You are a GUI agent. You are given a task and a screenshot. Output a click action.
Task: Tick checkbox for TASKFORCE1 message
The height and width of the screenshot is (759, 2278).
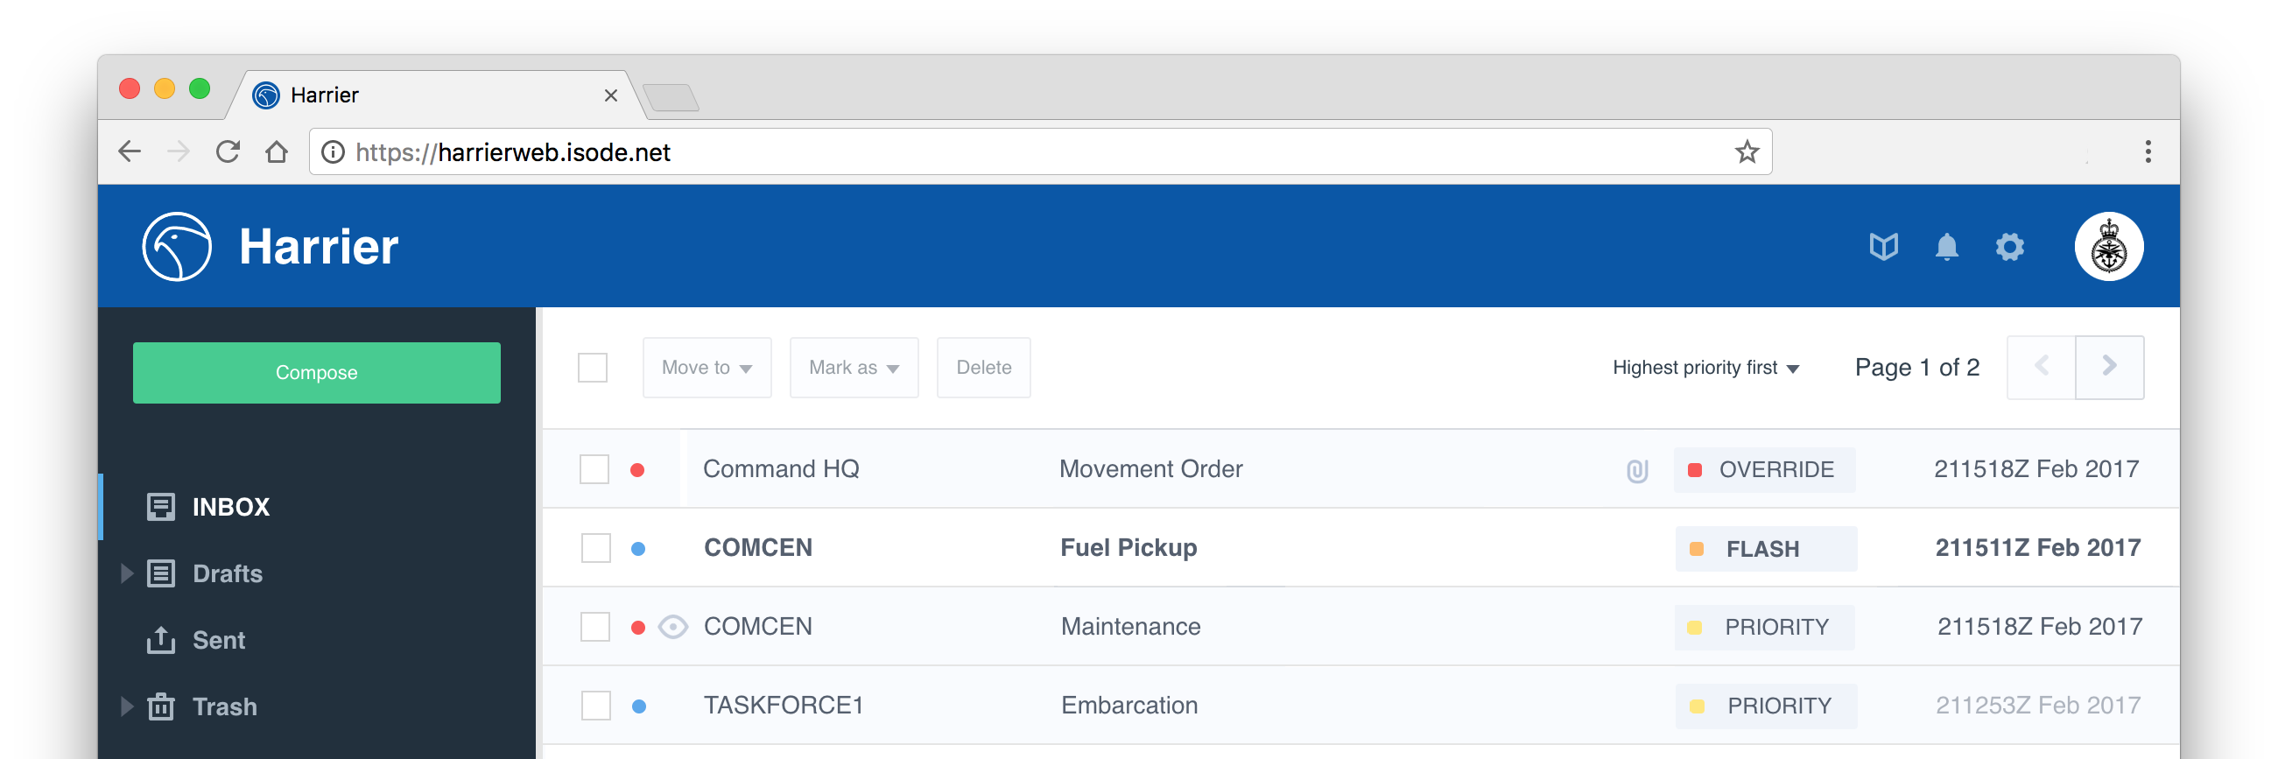tap(596, 705)
